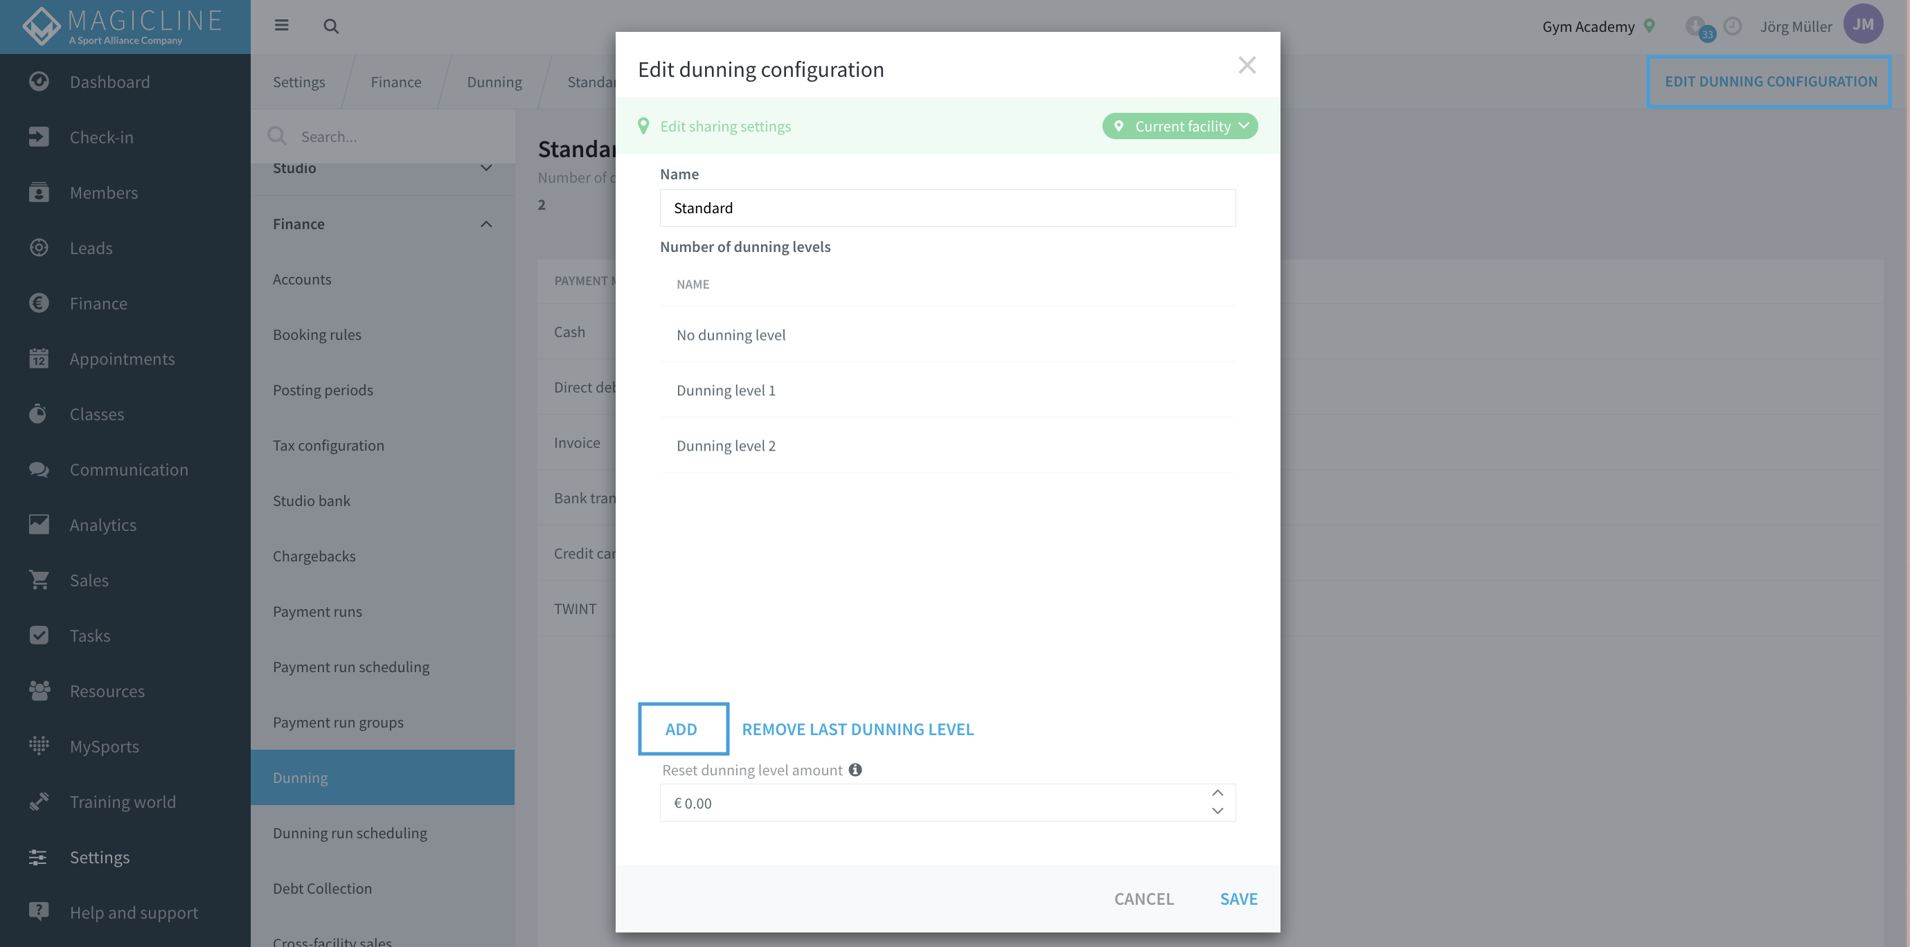Image resolution: width=1910 pixels, height=947 pixels.
Task: Click the Check-in sidebar icon
Action: pyautogui.click(x=39, y=136)
